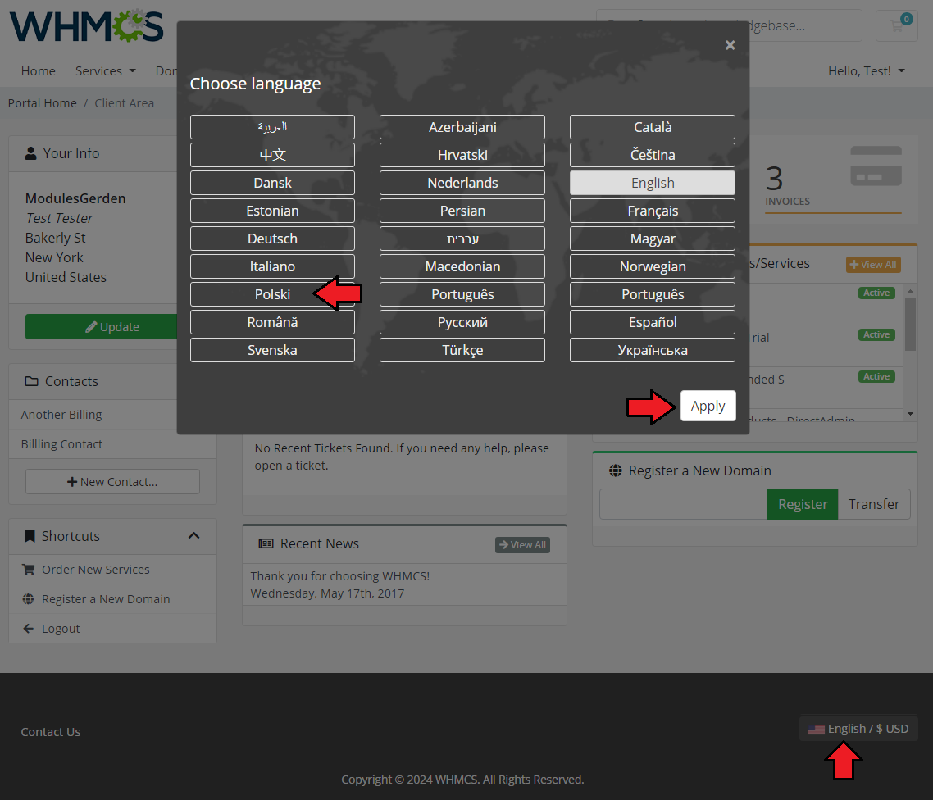Click the WHMCS logo

(87, 26)
